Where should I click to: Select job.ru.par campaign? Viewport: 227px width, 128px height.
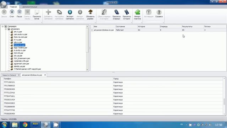(x=18, y=42)
